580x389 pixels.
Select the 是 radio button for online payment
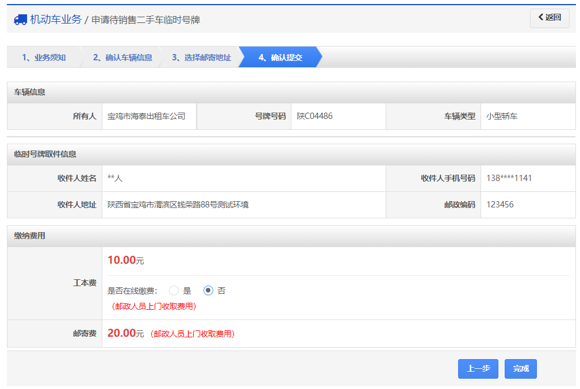pyautogui.click(x=174, y=290)
